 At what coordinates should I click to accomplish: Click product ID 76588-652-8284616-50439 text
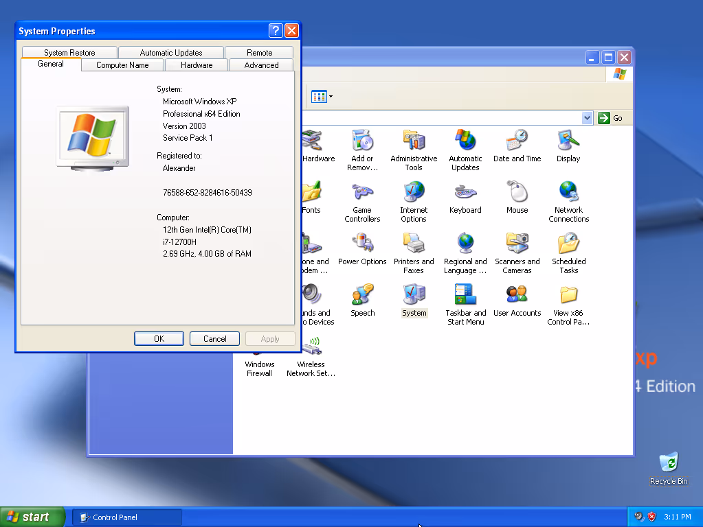207,193
